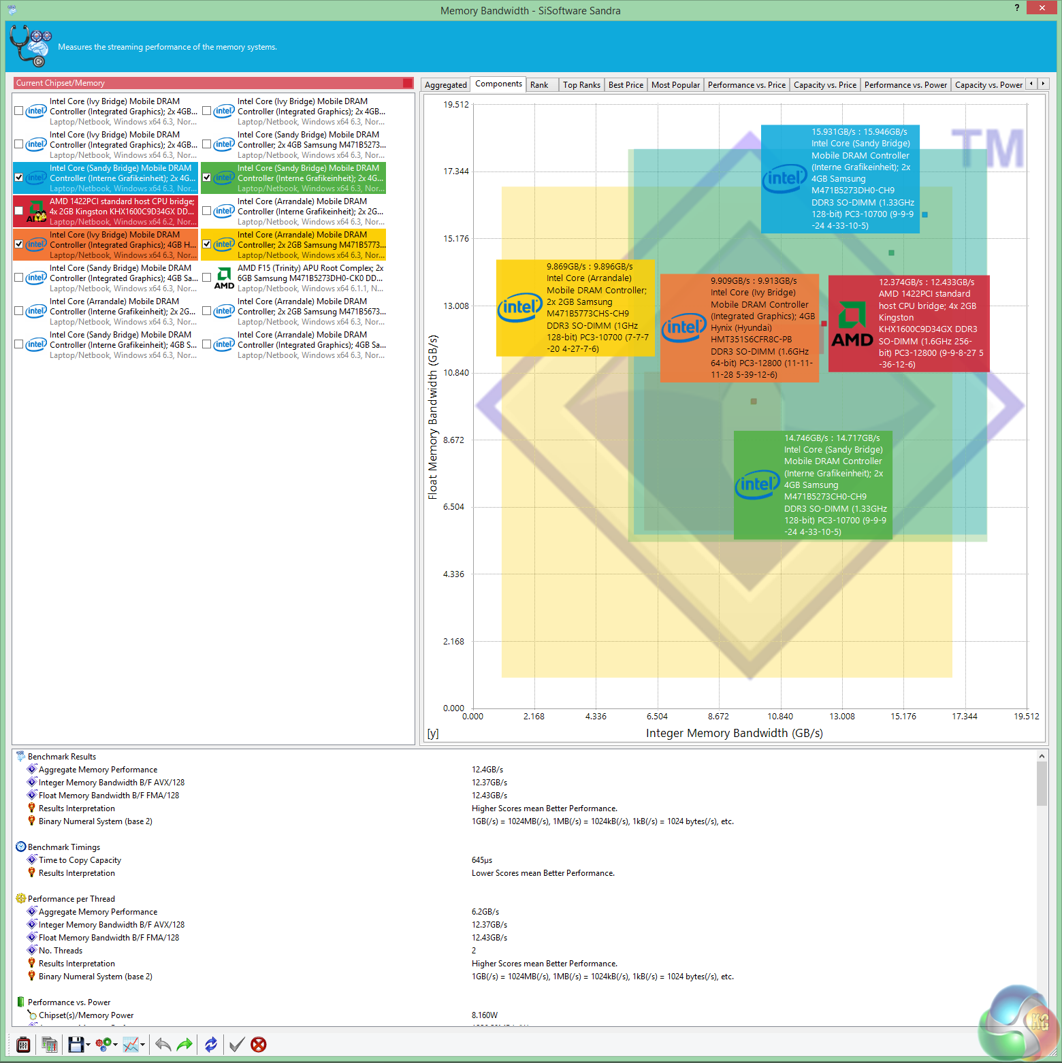
Task: Click the No. Threads diamond icon
Action: (x=31, y=950)
